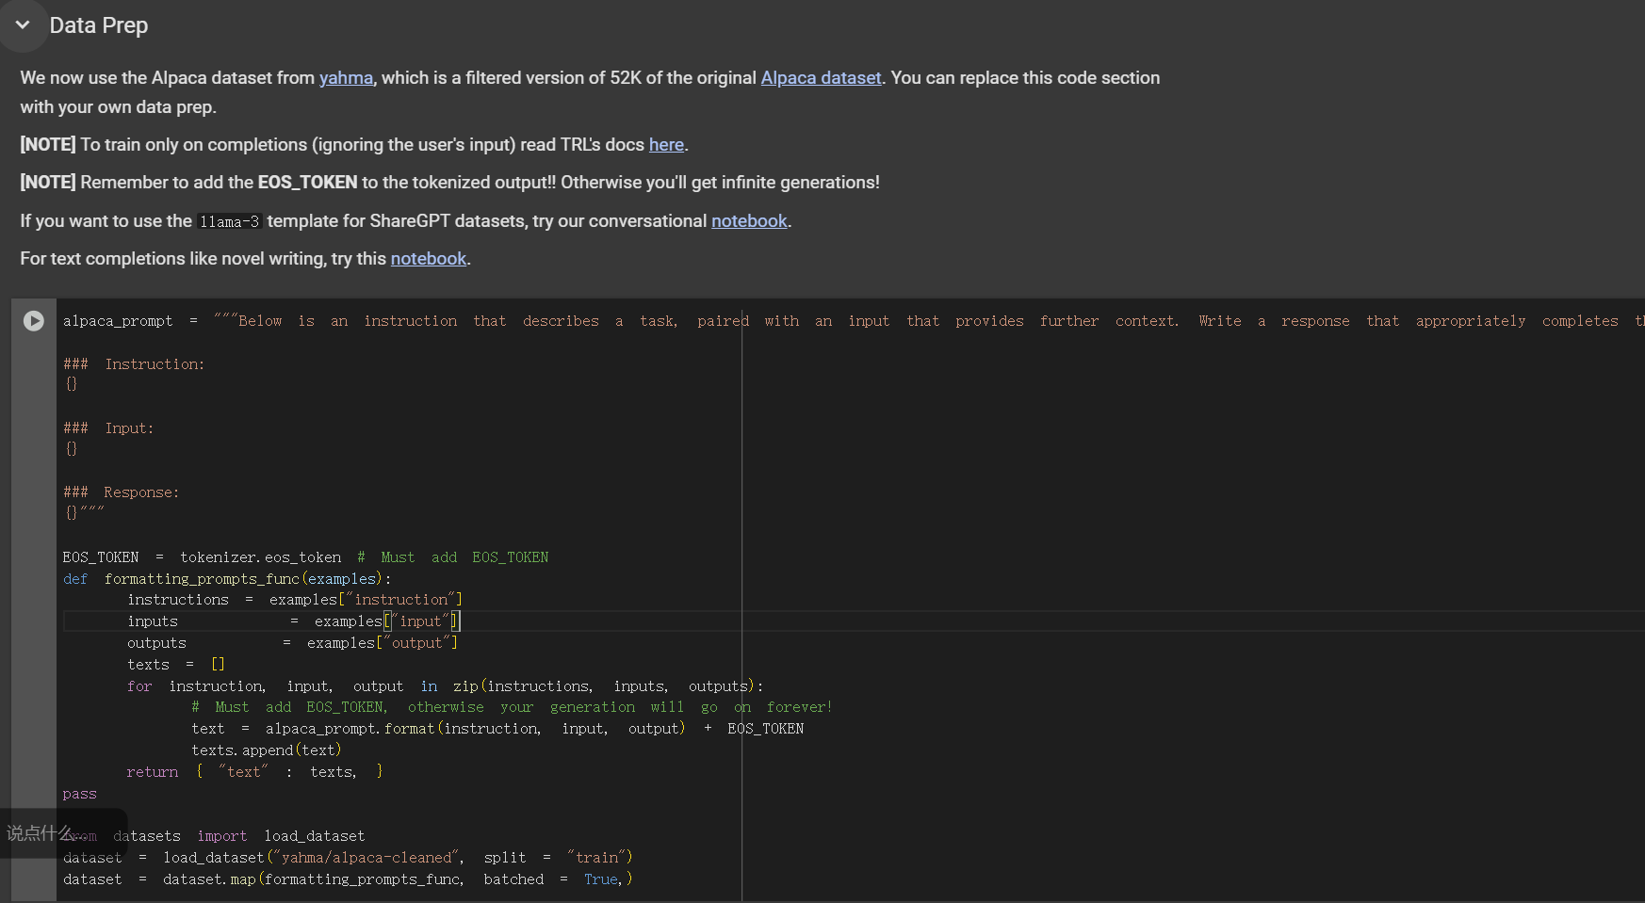
Task: Click 'tokenizer.eos_token' in the code
Action: point(261,557)
